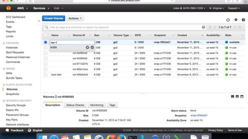Open the Privacy Policy link

point(215,130)
